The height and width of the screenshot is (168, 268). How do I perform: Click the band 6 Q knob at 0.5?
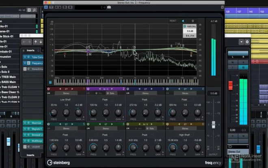pyautogui.click(x=106, y=148)
